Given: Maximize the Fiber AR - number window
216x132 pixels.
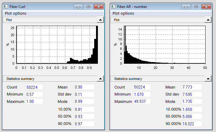Looking at the screenshot, I should [196, 6].
